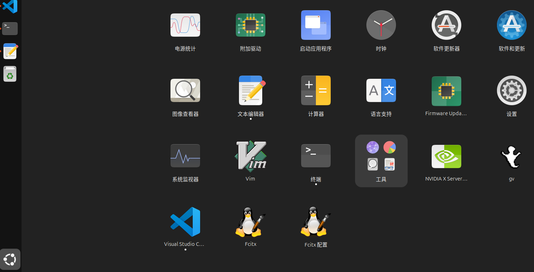
Task: Open the gv viewer app
Action: pos(511,157)
